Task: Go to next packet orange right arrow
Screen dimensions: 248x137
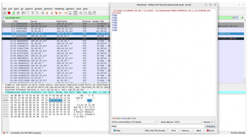Action: click(52, 13)
